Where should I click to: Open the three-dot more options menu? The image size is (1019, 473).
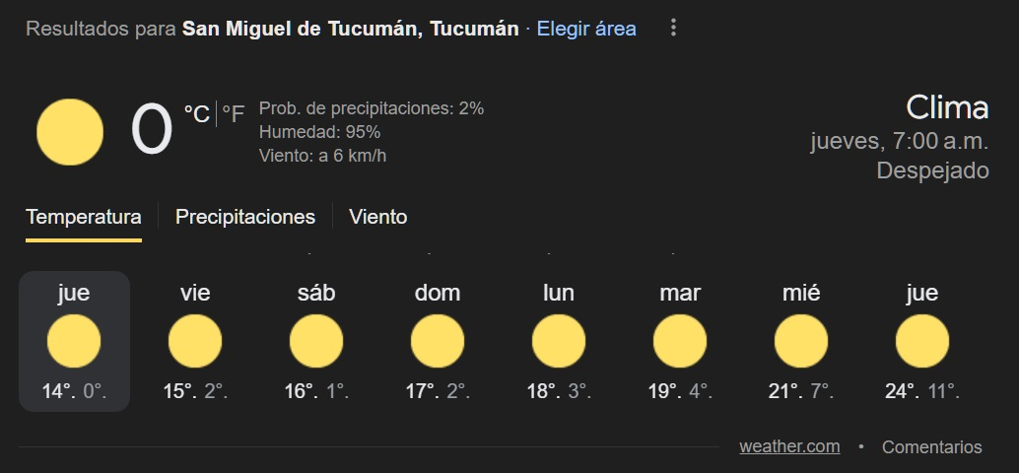click(x=674, y=28)
